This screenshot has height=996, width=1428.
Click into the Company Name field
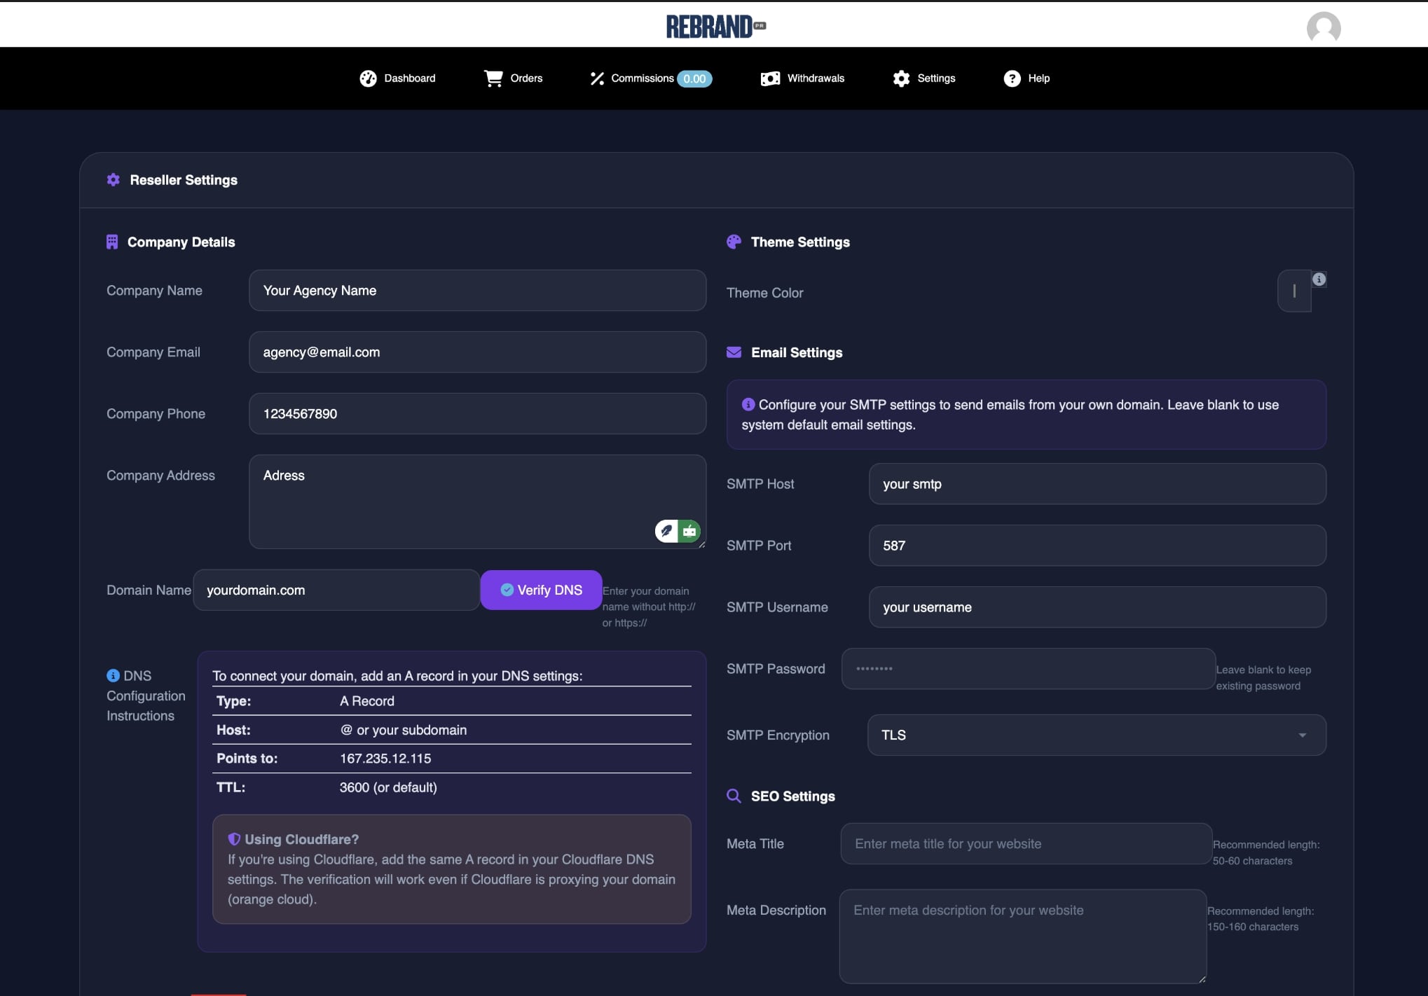coord(476,291)
